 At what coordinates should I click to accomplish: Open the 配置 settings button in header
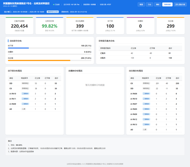[x=141, y=5]
